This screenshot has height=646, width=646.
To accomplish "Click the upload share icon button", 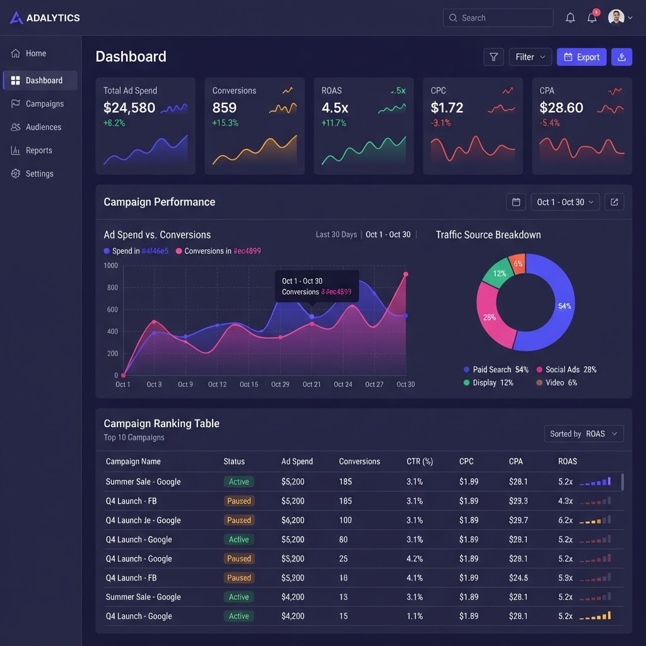I will (621, 57).
